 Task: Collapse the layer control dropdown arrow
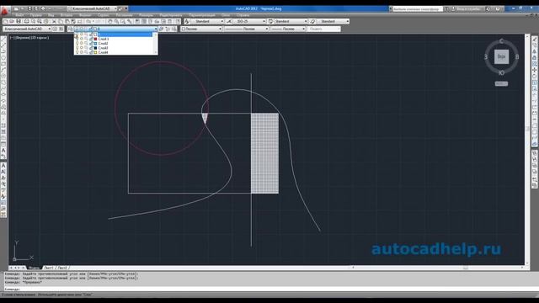click(x=155, y=29)
